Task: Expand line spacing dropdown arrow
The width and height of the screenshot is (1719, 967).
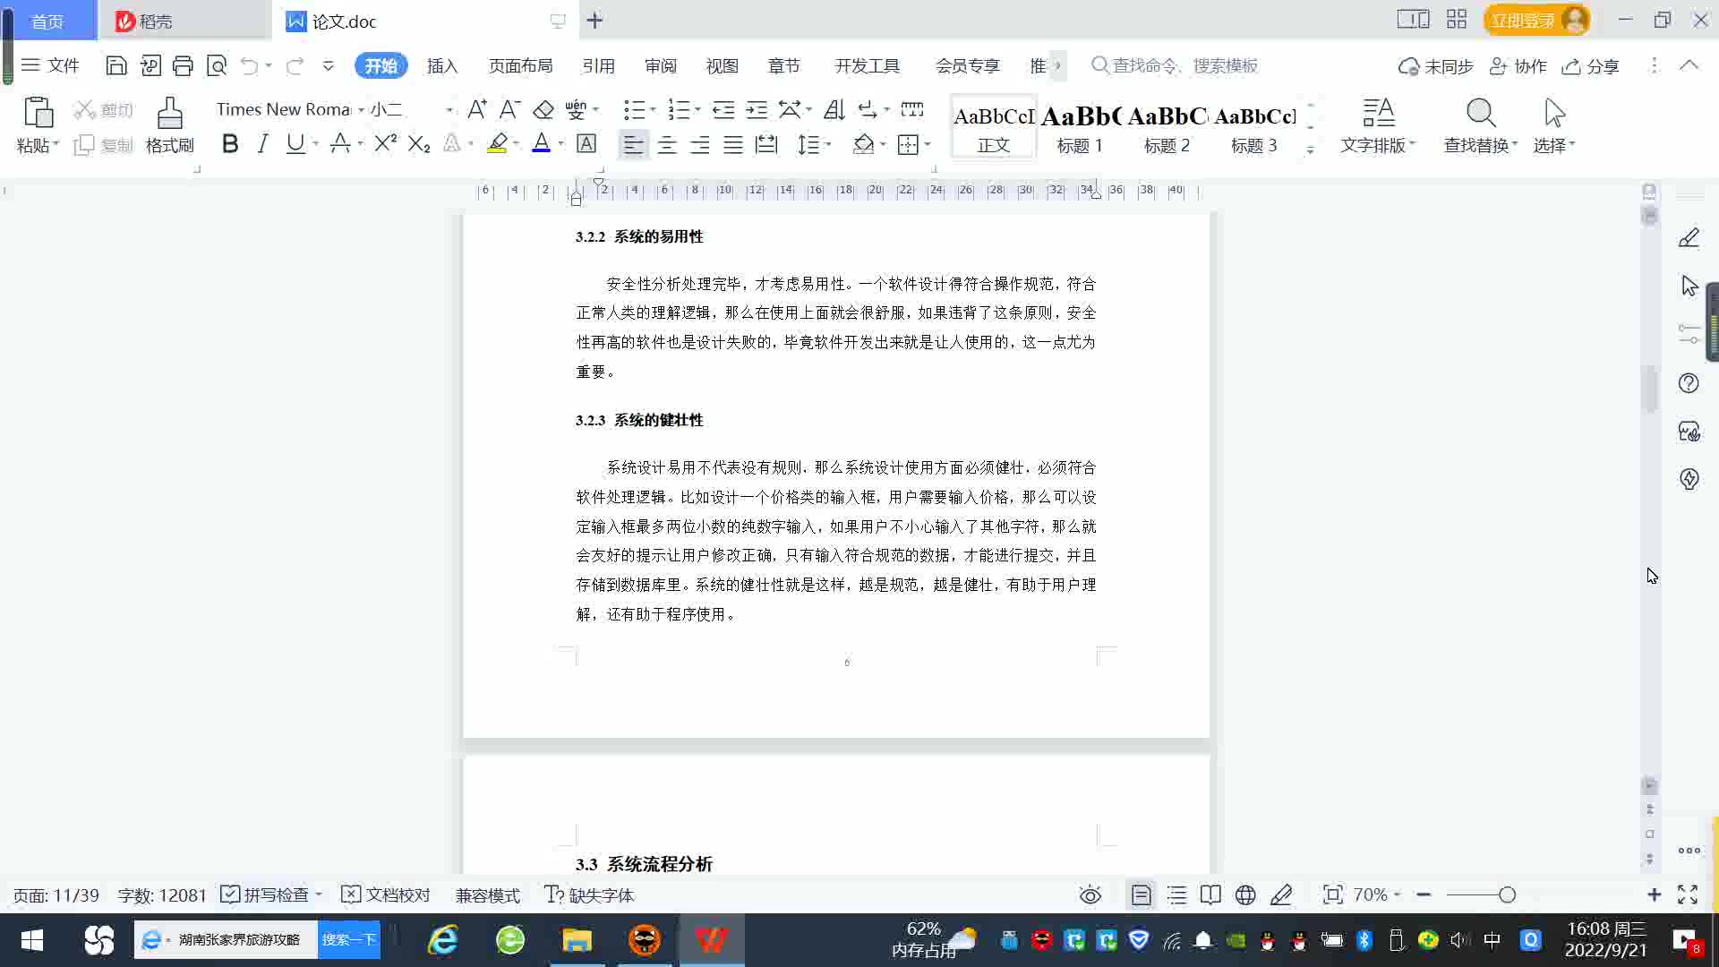Action: coord(828,144)
